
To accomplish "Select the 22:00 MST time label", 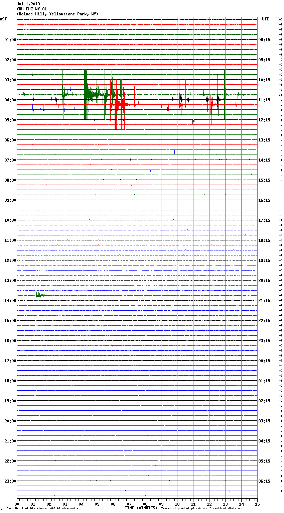I will pos(10,461).
